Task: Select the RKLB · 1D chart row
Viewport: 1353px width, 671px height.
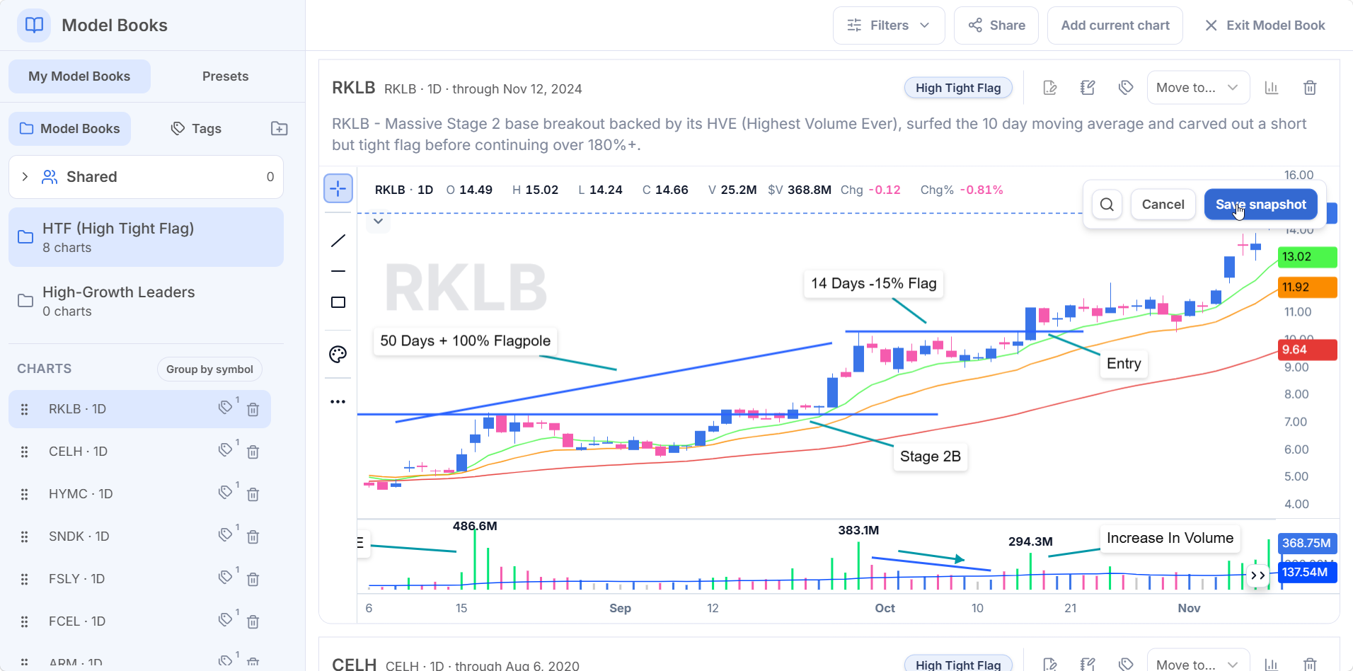Action: click(x=139, y=409)
